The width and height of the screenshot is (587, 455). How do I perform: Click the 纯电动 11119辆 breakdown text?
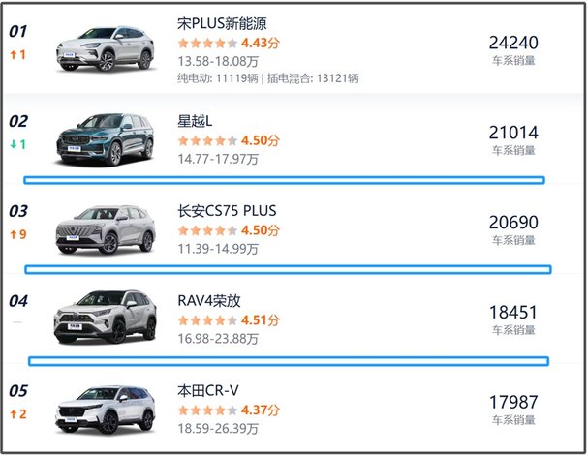pos(218,78)
